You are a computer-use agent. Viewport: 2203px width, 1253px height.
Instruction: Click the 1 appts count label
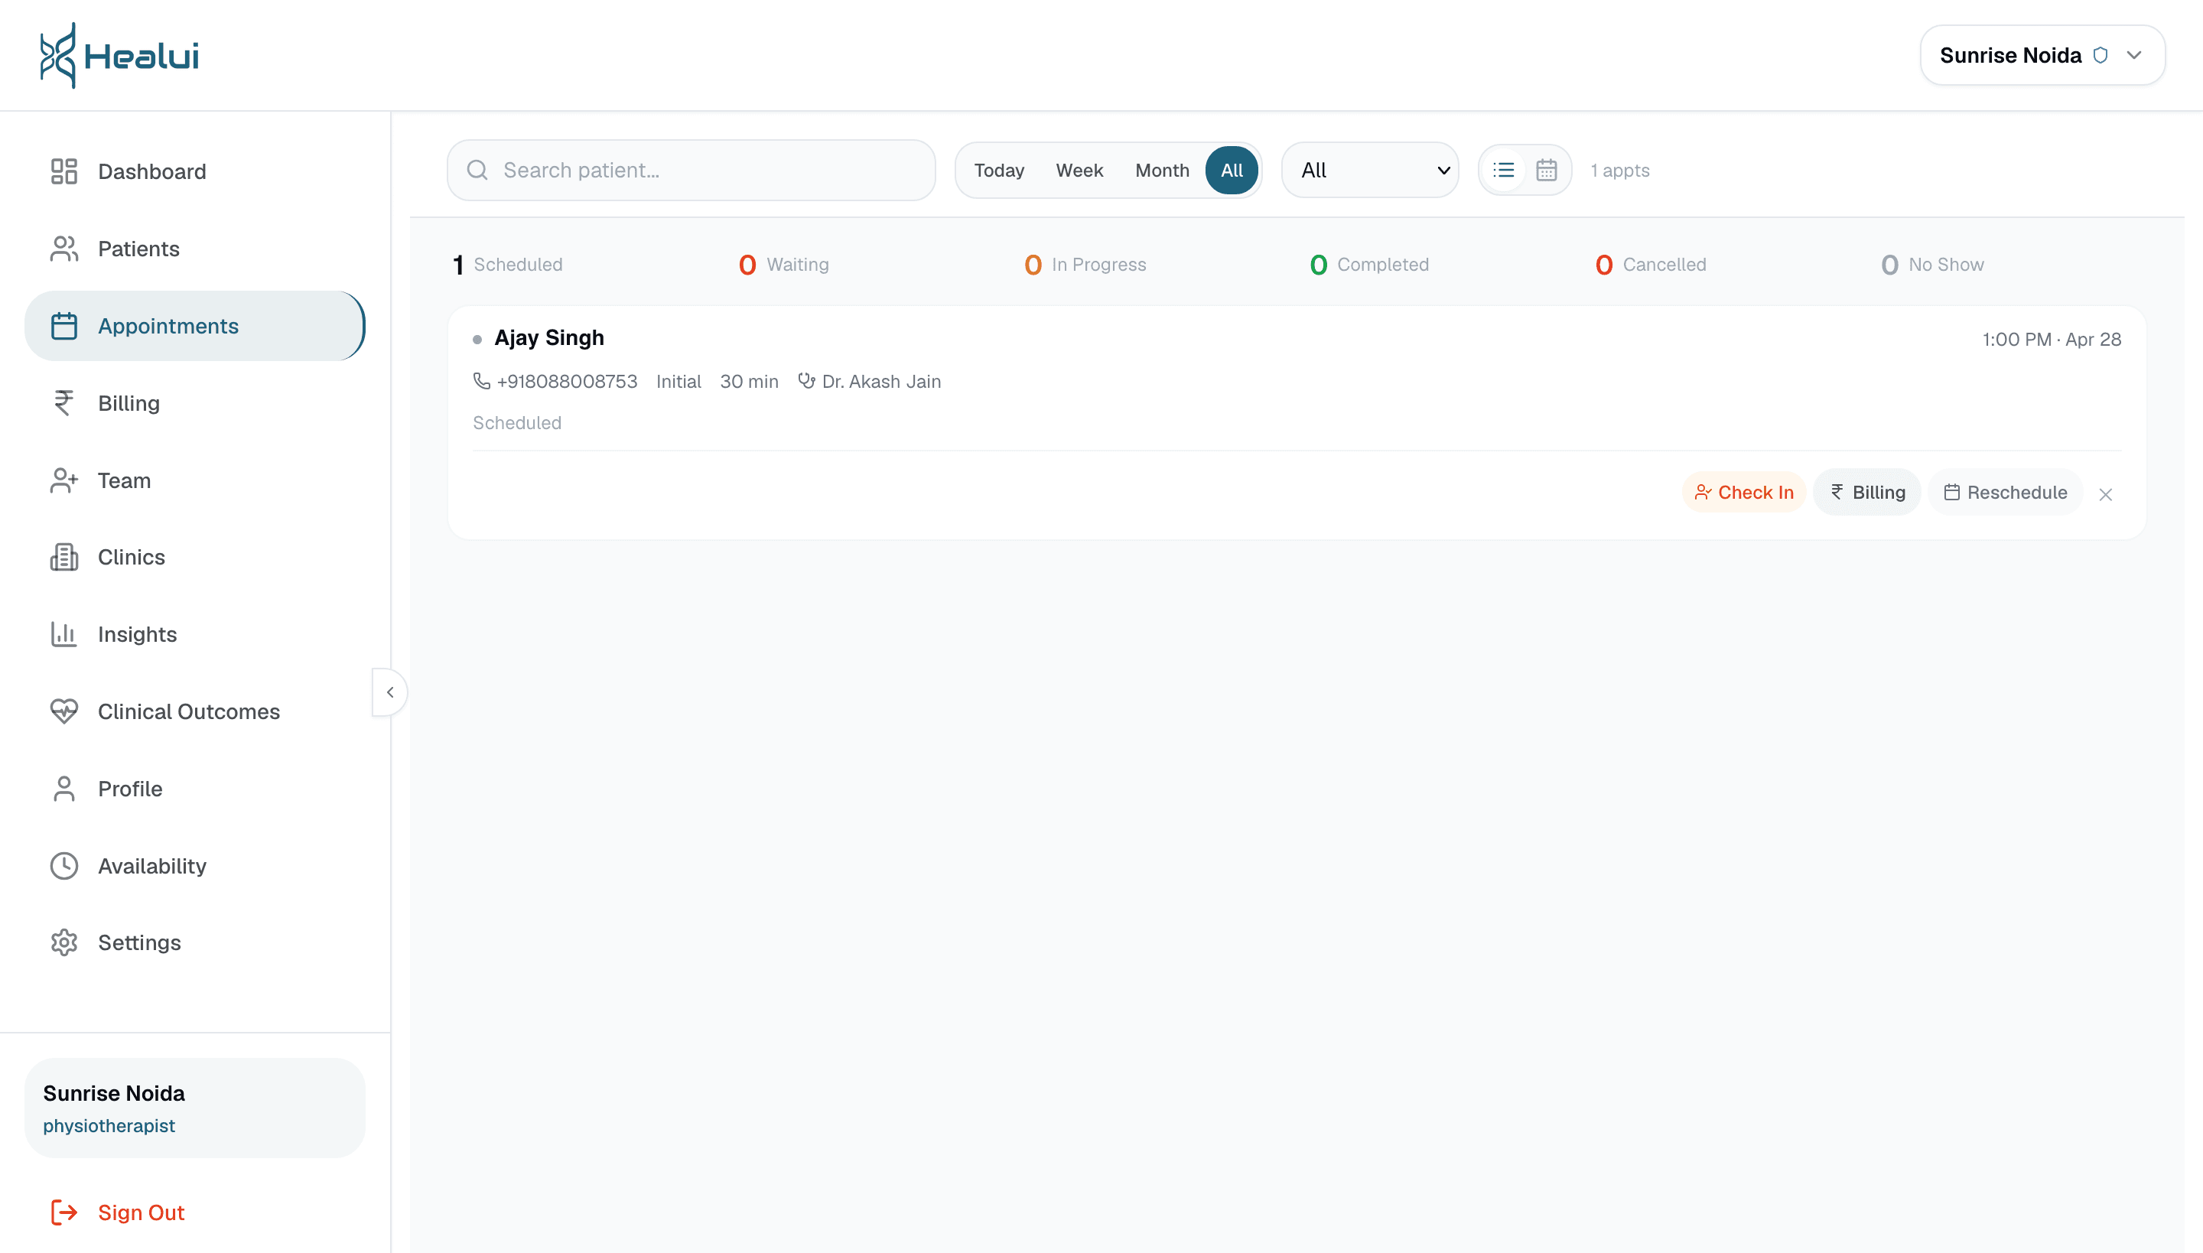[x=1619, y=171]
